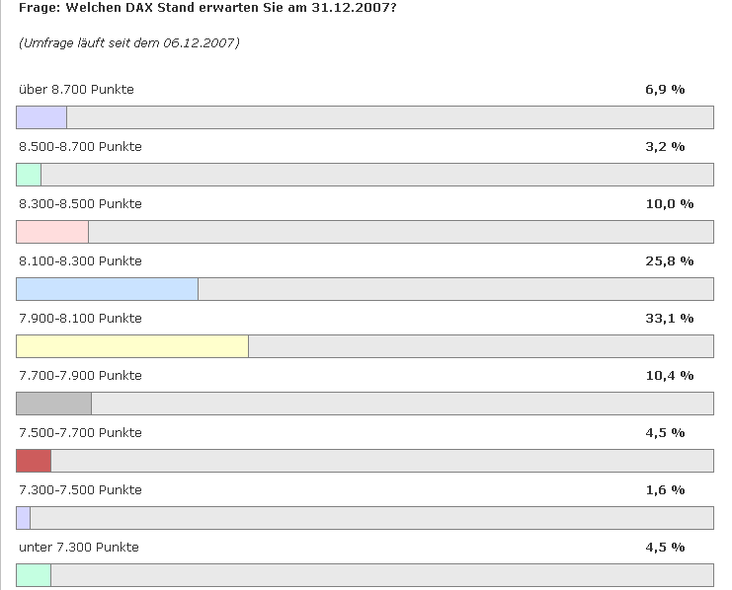Select the yellow 7.900-8.100 Punkte bar fill
Image resolution: width=732 pixels, height=590 pixels.
[x=132, y=346]
